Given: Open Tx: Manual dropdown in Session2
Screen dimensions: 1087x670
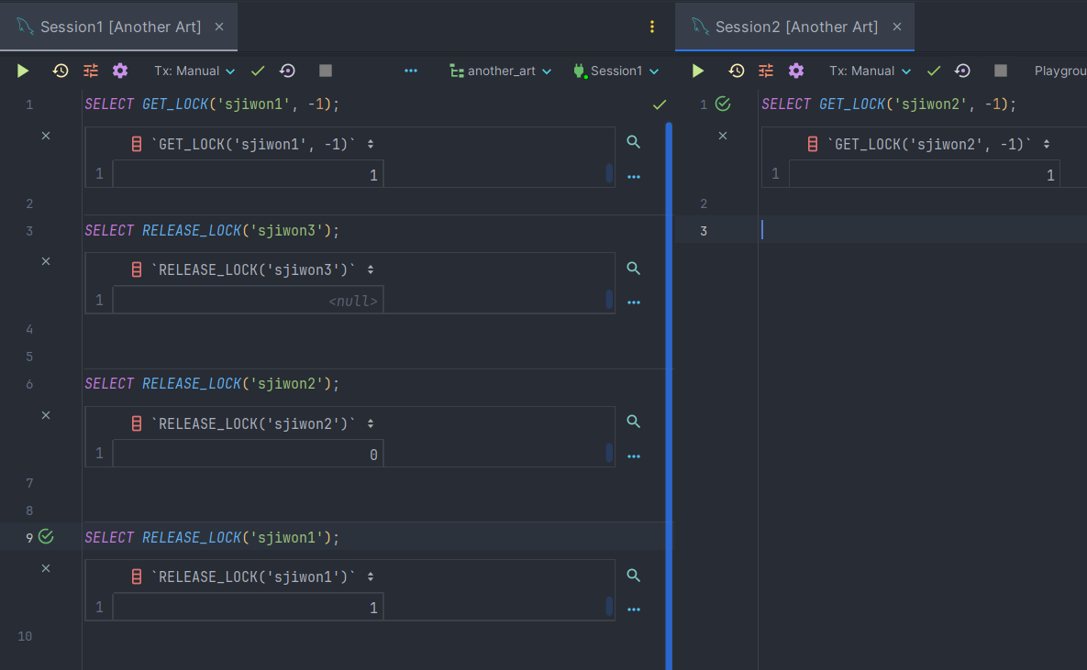Looking at the screenshot, I should tap(870, 71).
